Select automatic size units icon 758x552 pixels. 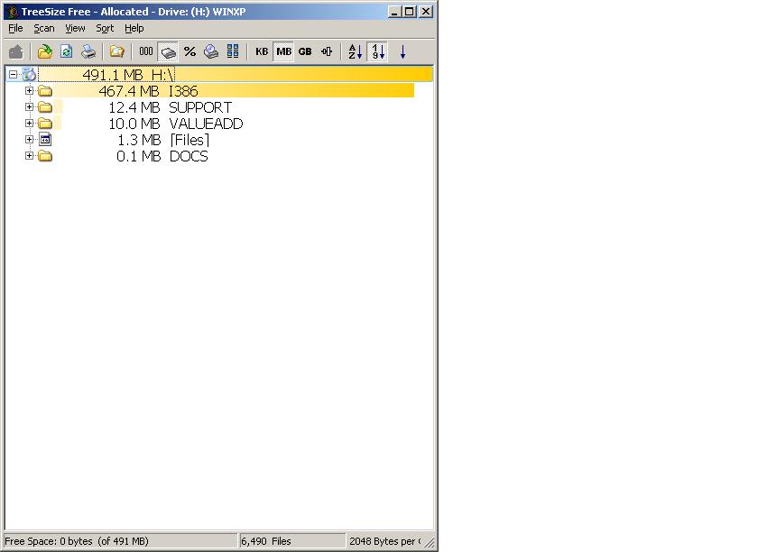(327, 51)
